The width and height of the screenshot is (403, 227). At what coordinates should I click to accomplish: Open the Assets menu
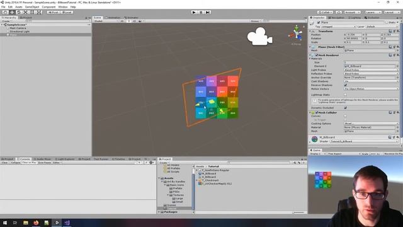click(x=19, y=7)
